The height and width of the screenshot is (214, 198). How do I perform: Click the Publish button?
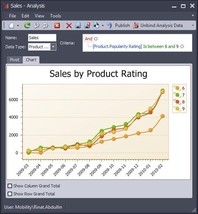(x=122, y=25)
